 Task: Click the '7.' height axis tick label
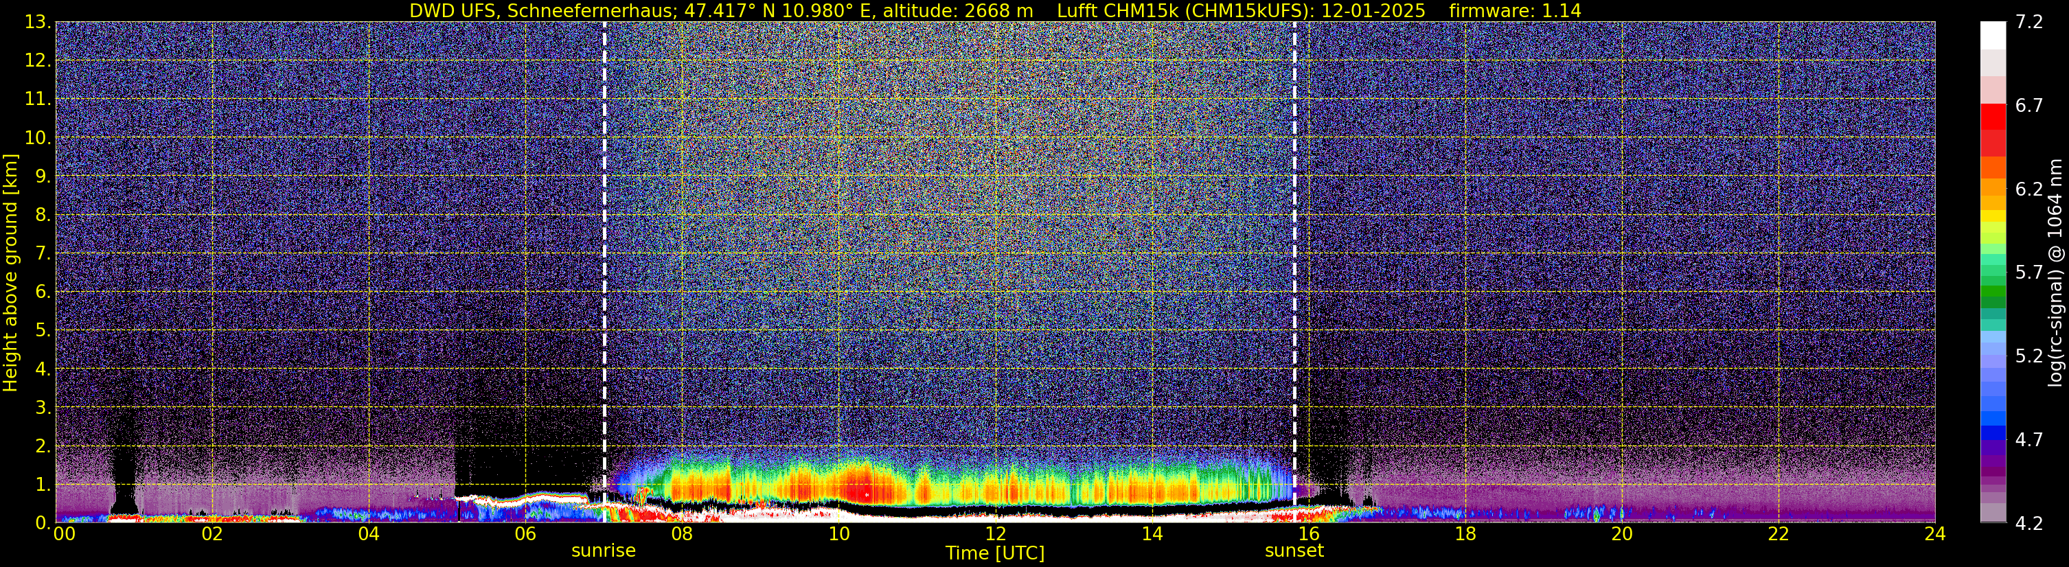(43, 254)
